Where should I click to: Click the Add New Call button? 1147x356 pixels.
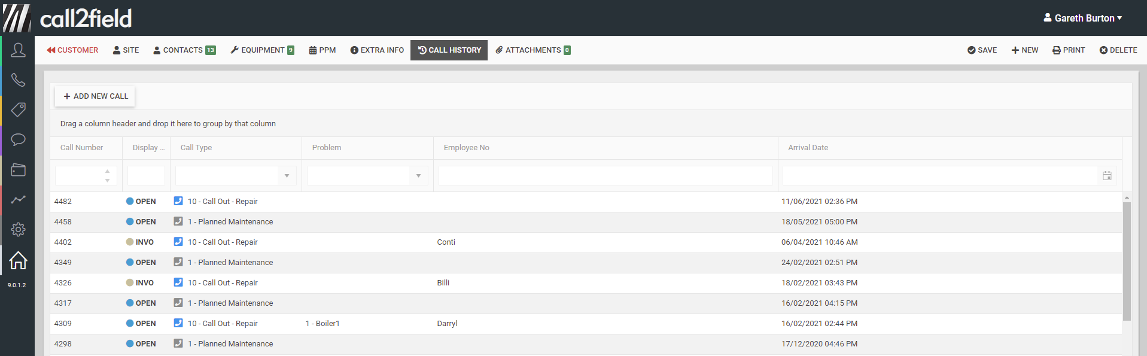tap(95, 96)
